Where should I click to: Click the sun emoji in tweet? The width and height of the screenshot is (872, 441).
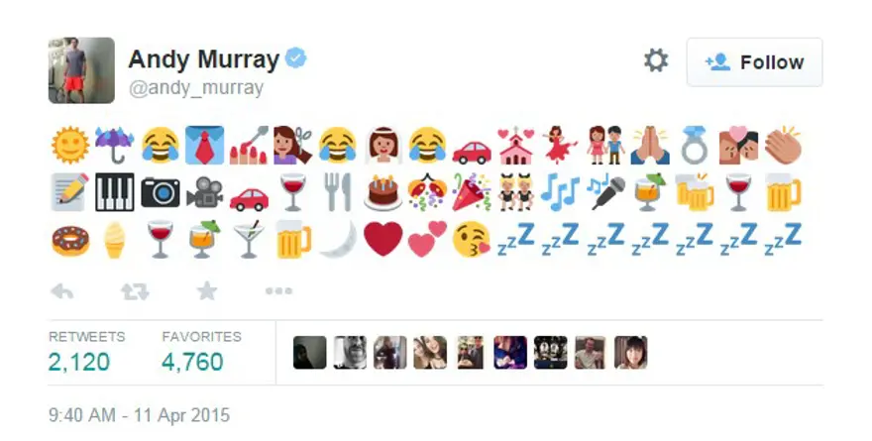70,145
